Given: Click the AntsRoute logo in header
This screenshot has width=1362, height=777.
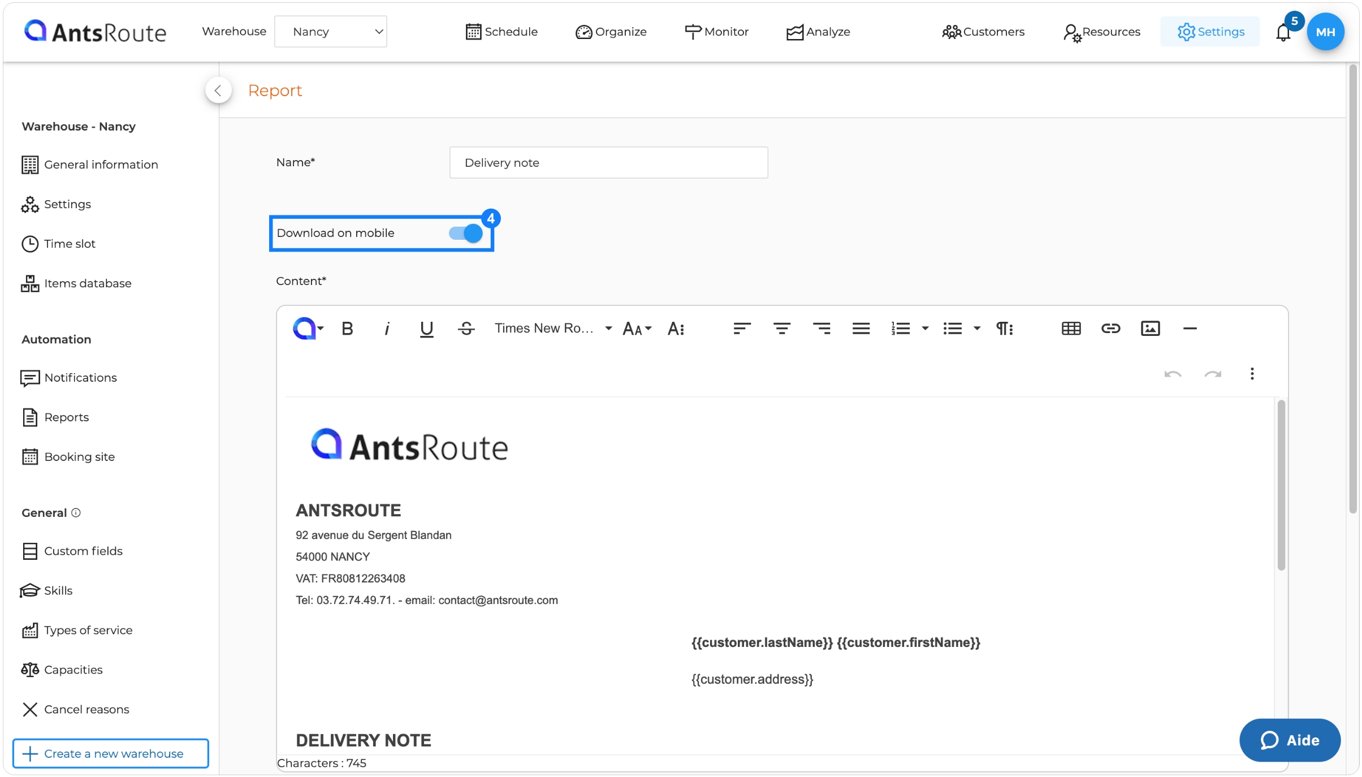Looking at the screenshot, I should coord(95,32).
